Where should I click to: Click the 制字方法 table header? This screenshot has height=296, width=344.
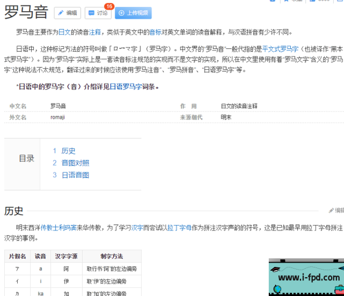click(x=112, y=256)
